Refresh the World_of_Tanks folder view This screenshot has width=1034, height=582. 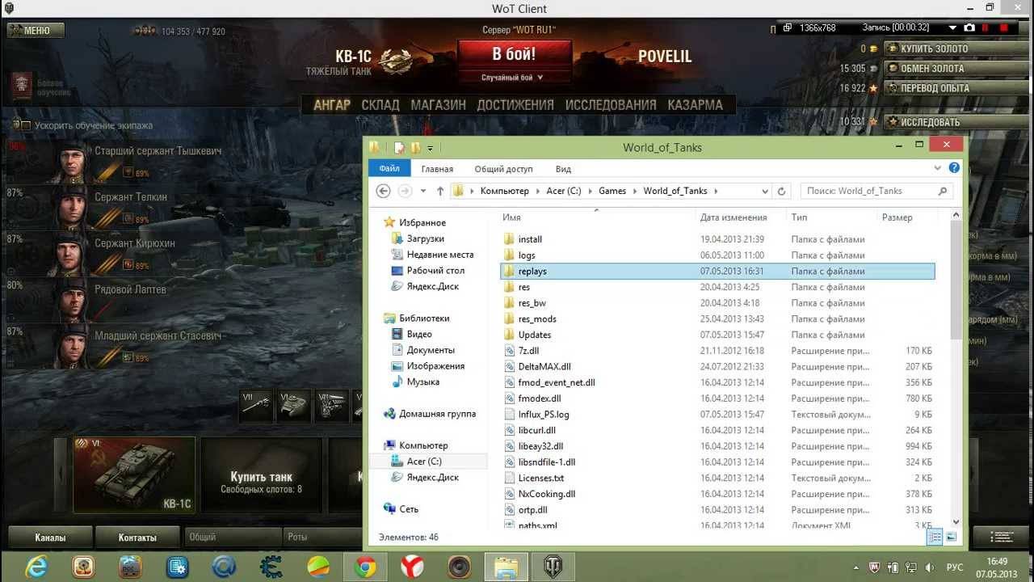pyautogui.click(x=781, y=192)
